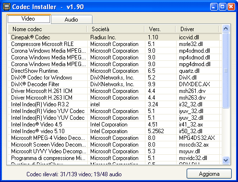
Task: Select Driver Microsoft H.261 ICM row
Action: click(x=115, y=91)
